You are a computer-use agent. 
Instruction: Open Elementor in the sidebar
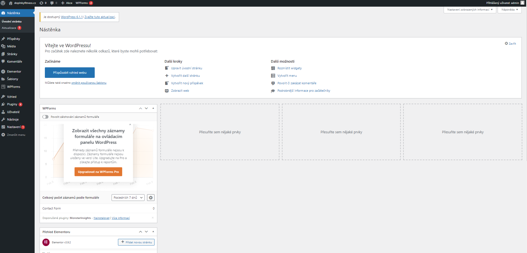pyautogui.click(x=14, y=71)
